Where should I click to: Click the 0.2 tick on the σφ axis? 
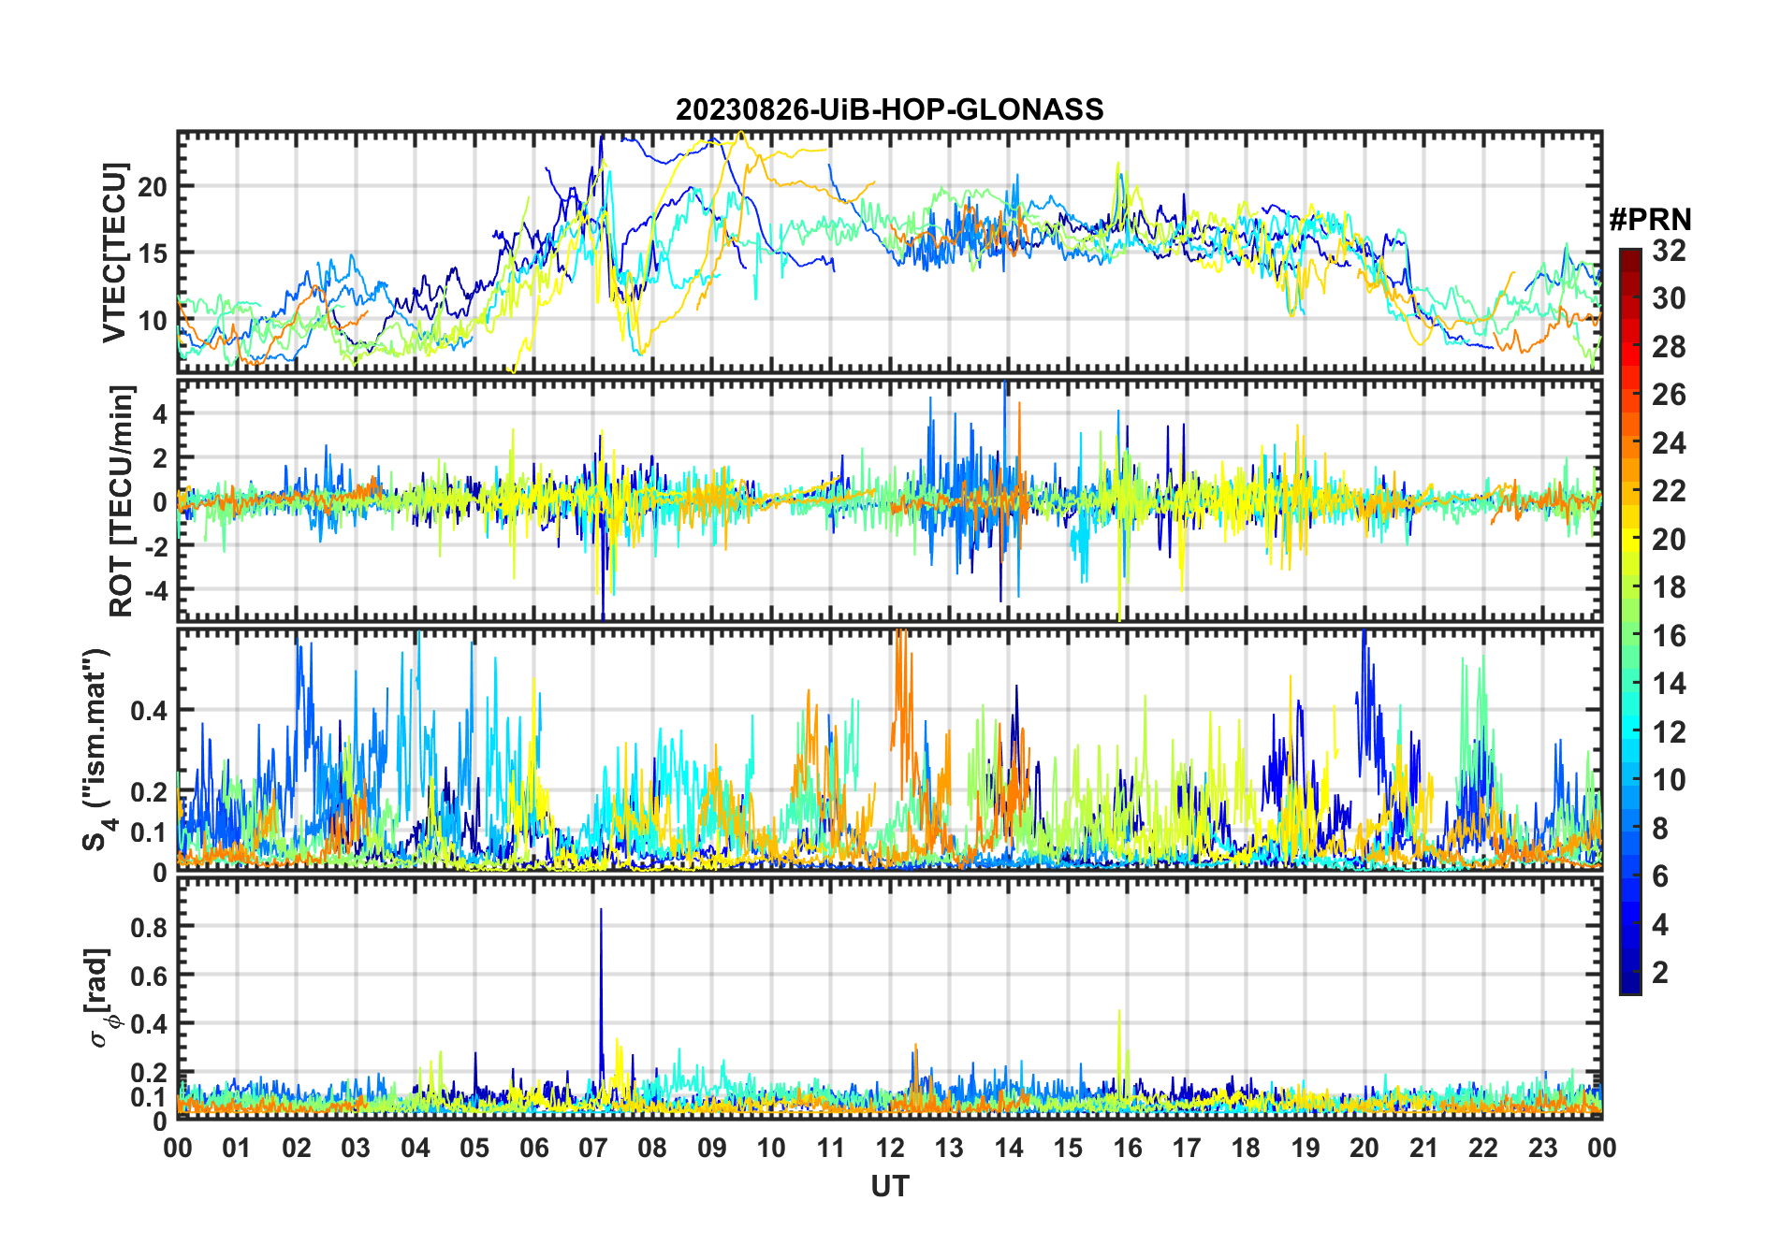tap(149, 1073)
